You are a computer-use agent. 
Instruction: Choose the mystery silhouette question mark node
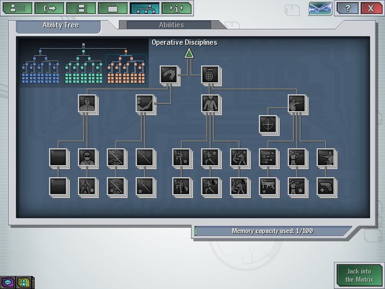pos(87,104)
